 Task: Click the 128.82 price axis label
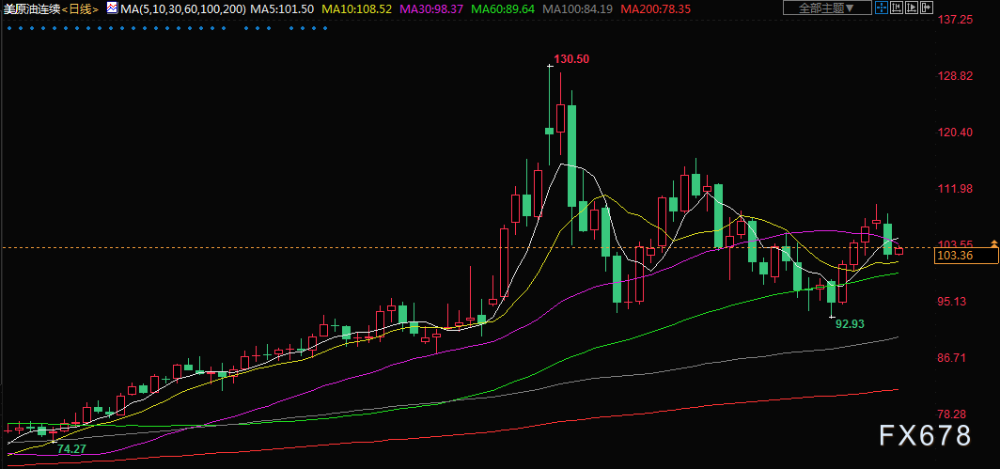(955, 76)
